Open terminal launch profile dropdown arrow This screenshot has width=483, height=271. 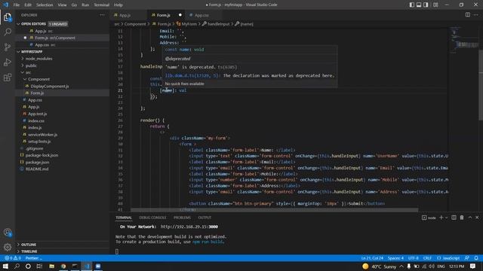(446, 218)
